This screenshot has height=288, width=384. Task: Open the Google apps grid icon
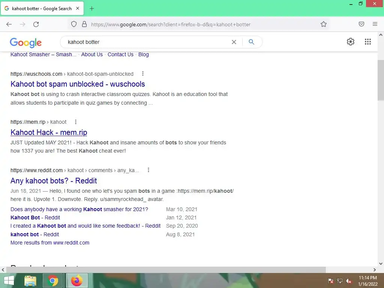click(x=367, y=42)
